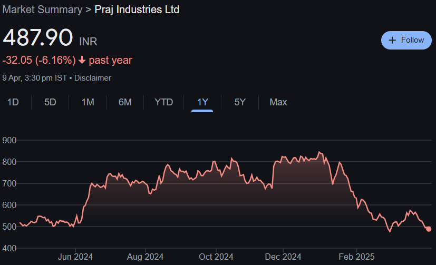The width and height of the screenshot is (436, 265).
Task: Click the 9 Apr, 3:30 pm IST timestamp
Action: point(35,78)
